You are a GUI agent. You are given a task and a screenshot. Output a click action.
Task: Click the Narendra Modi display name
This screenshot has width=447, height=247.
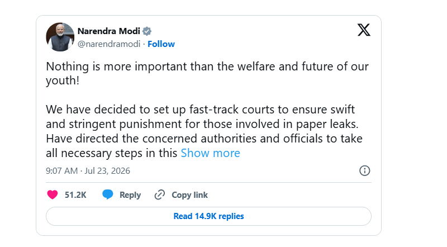pyautogui.click(x=108, y=31)
